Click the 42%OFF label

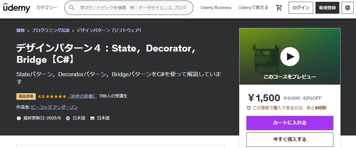coord(312,98)
